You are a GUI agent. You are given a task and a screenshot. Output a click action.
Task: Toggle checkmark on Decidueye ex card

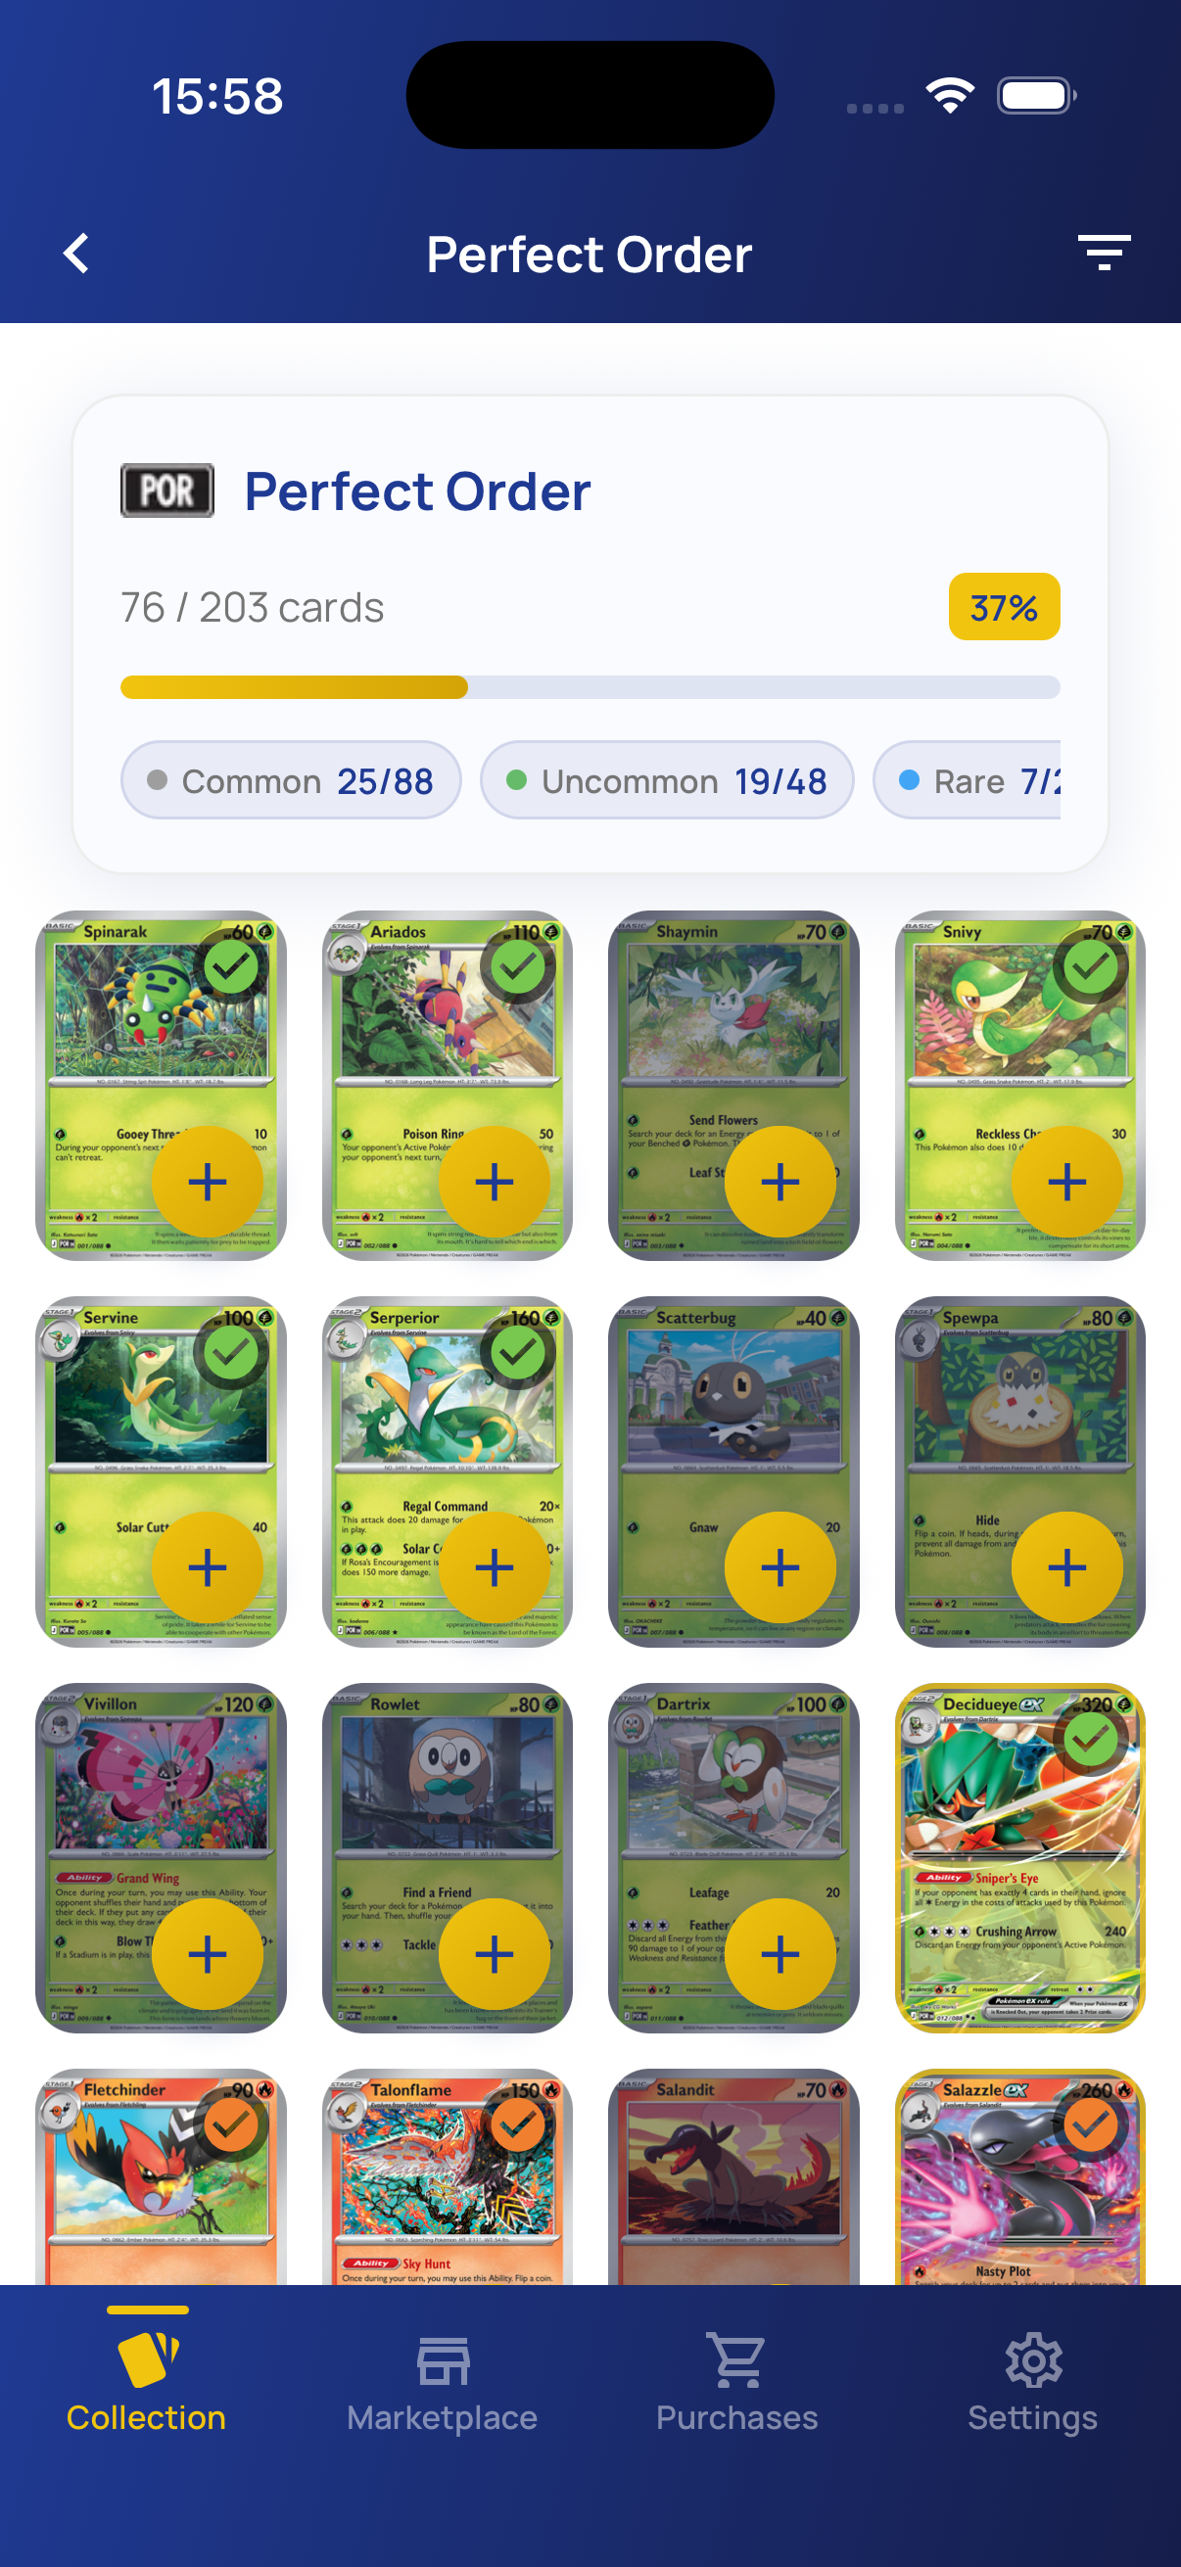click(1091, 1740)
